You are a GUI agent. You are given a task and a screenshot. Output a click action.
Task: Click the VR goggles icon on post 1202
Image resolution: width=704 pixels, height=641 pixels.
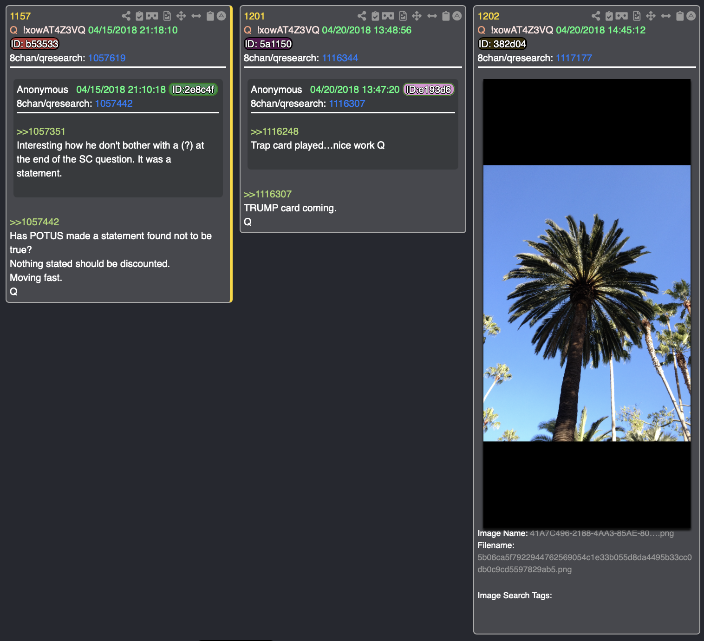pyautogui.click(x=622, y=16)
